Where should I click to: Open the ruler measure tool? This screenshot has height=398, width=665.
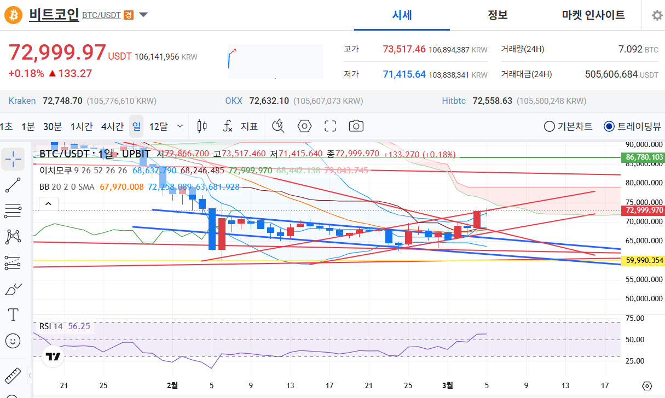[13, 376]
